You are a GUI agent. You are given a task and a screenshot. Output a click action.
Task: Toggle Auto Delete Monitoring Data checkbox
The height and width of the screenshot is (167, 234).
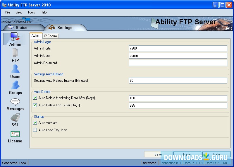[35, 98]
